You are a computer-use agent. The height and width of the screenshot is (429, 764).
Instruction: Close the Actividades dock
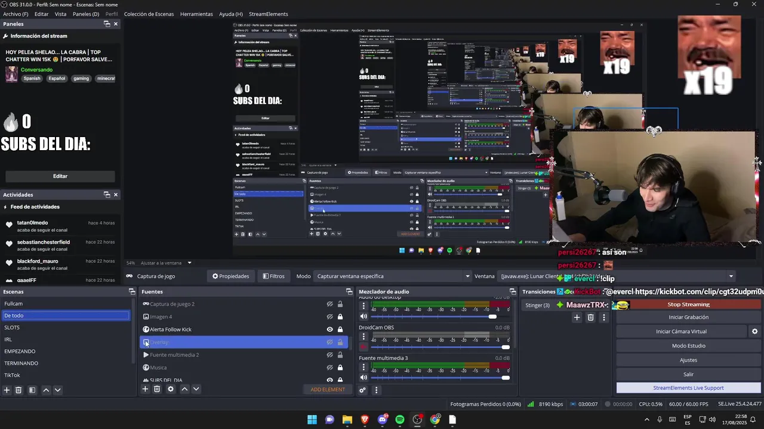(116, 195)
